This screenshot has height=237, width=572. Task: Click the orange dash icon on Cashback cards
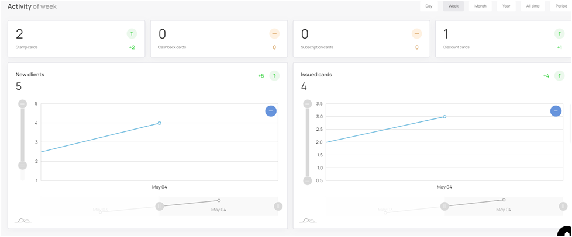click(x=274, y=34)
